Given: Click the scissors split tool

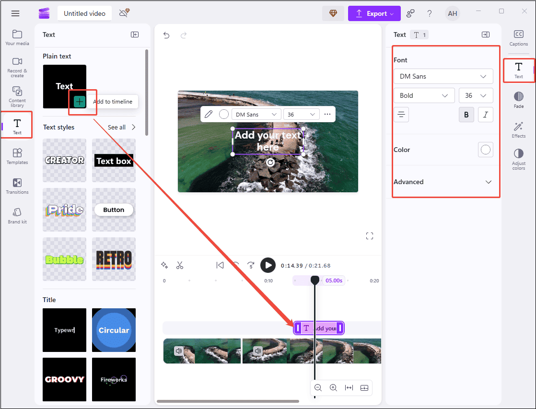Looking at the screenshot, I should [x=180, y=265].
